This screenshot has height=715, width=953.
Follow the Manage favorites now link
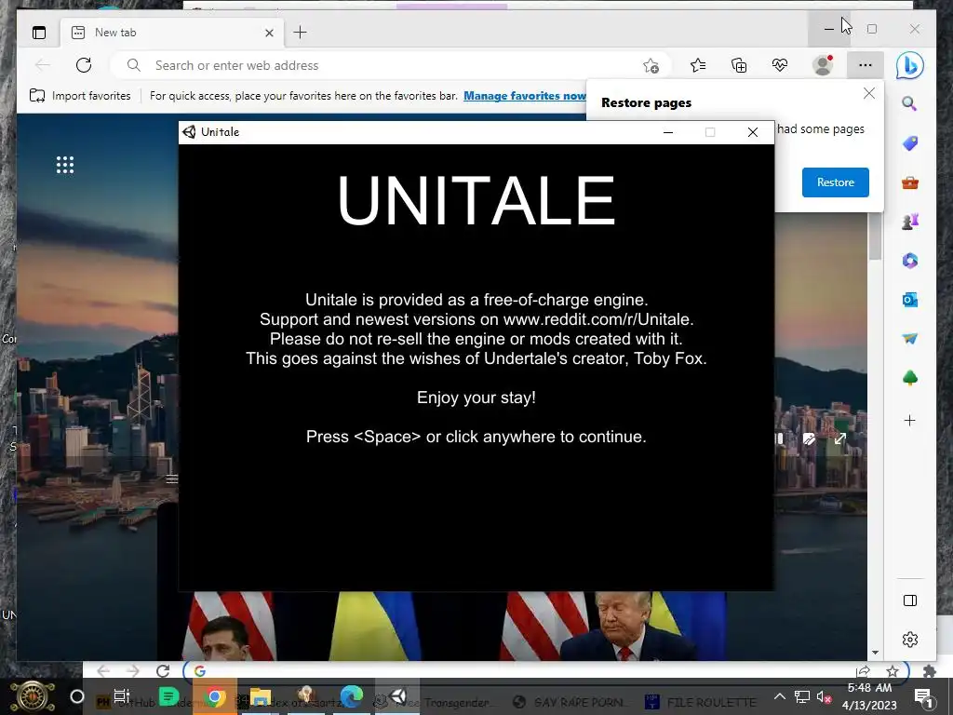[525, 96]
